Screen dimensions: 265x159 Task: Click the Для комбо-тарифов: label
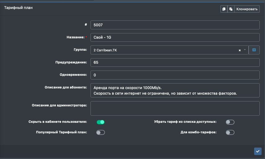point(199,132)
